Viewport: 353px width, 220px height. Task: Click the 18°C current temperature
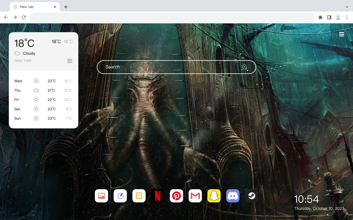tap(24, 43)
